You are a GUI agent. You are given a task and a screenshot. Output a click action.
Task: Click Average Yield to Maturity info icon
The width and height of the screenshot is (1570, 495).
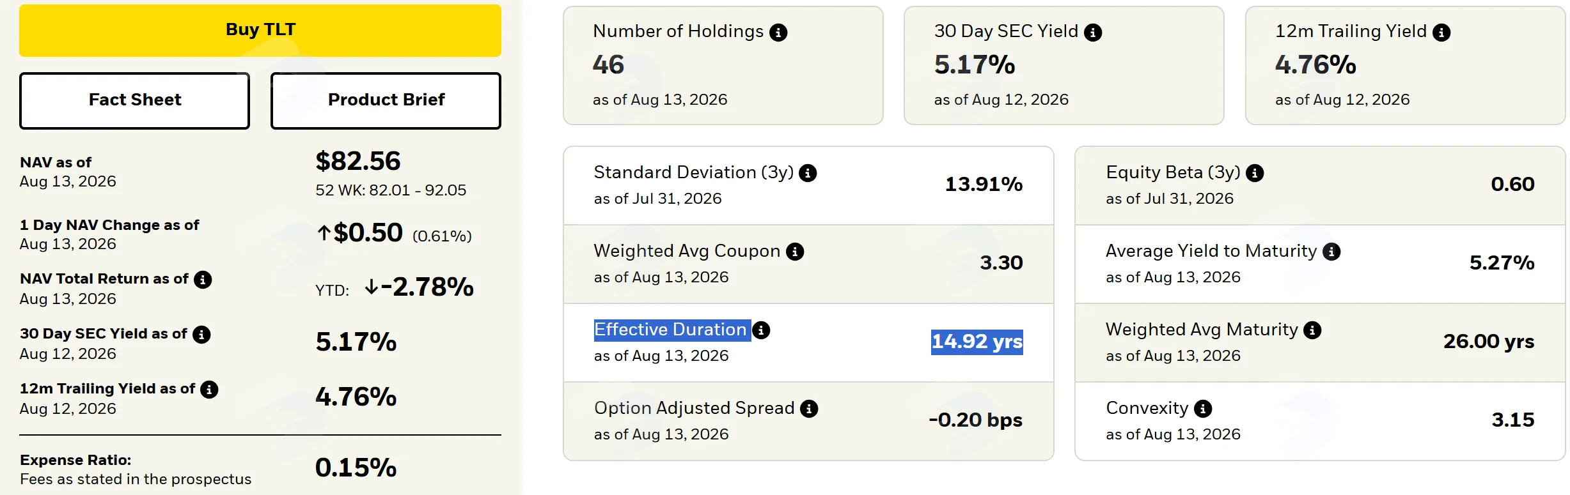click(x=1331, y=252)
